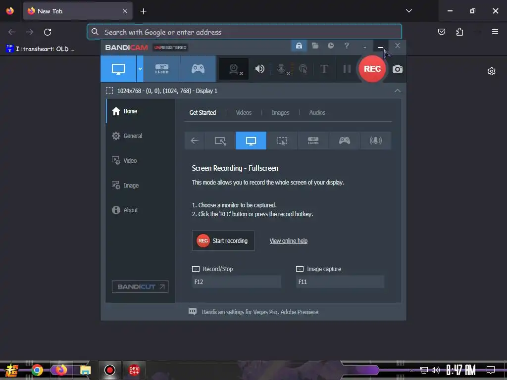Screen dimensions: 507x380
Task: Select audio only recording icon
Action: click(x=375, y=141)
